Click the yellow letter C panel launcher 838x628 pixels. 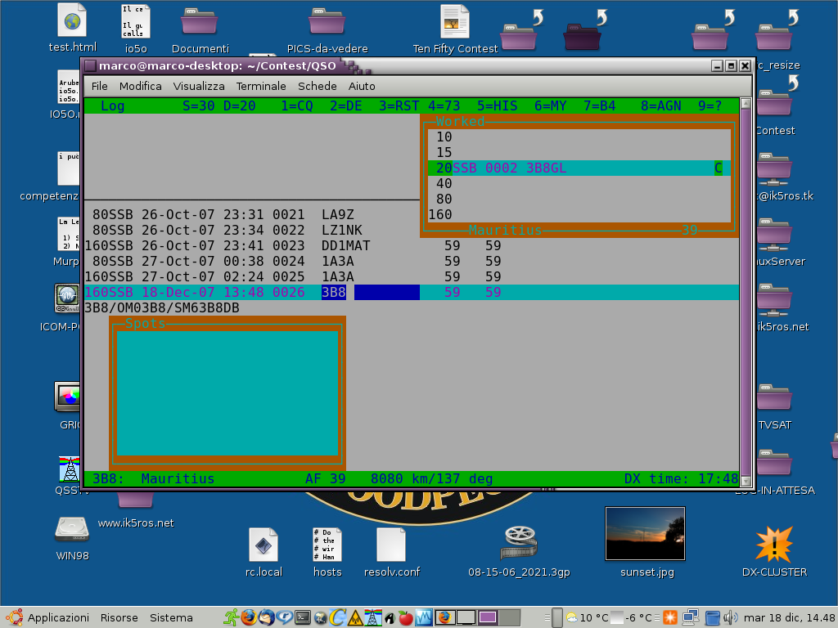[x=337, y=617]
